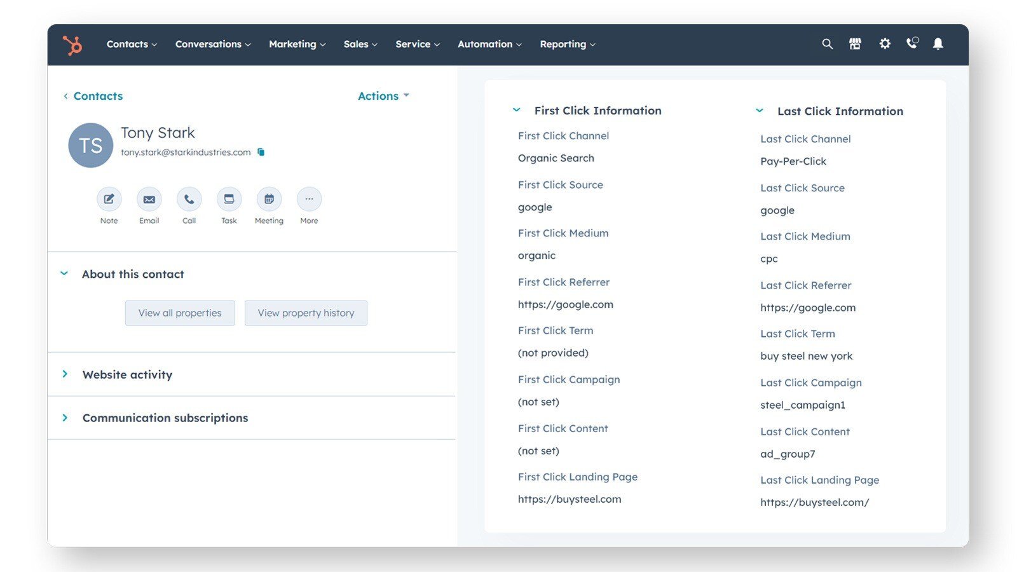Image resolution: width=1017 pixels, height=572 pixels.
Task: Open settings gear icon
Action: pos(885,44)
